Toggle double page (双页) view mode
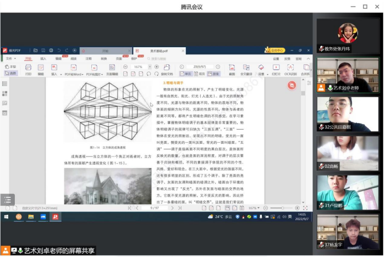This screenshot has width=385, height=258. (x=201, y=73)
